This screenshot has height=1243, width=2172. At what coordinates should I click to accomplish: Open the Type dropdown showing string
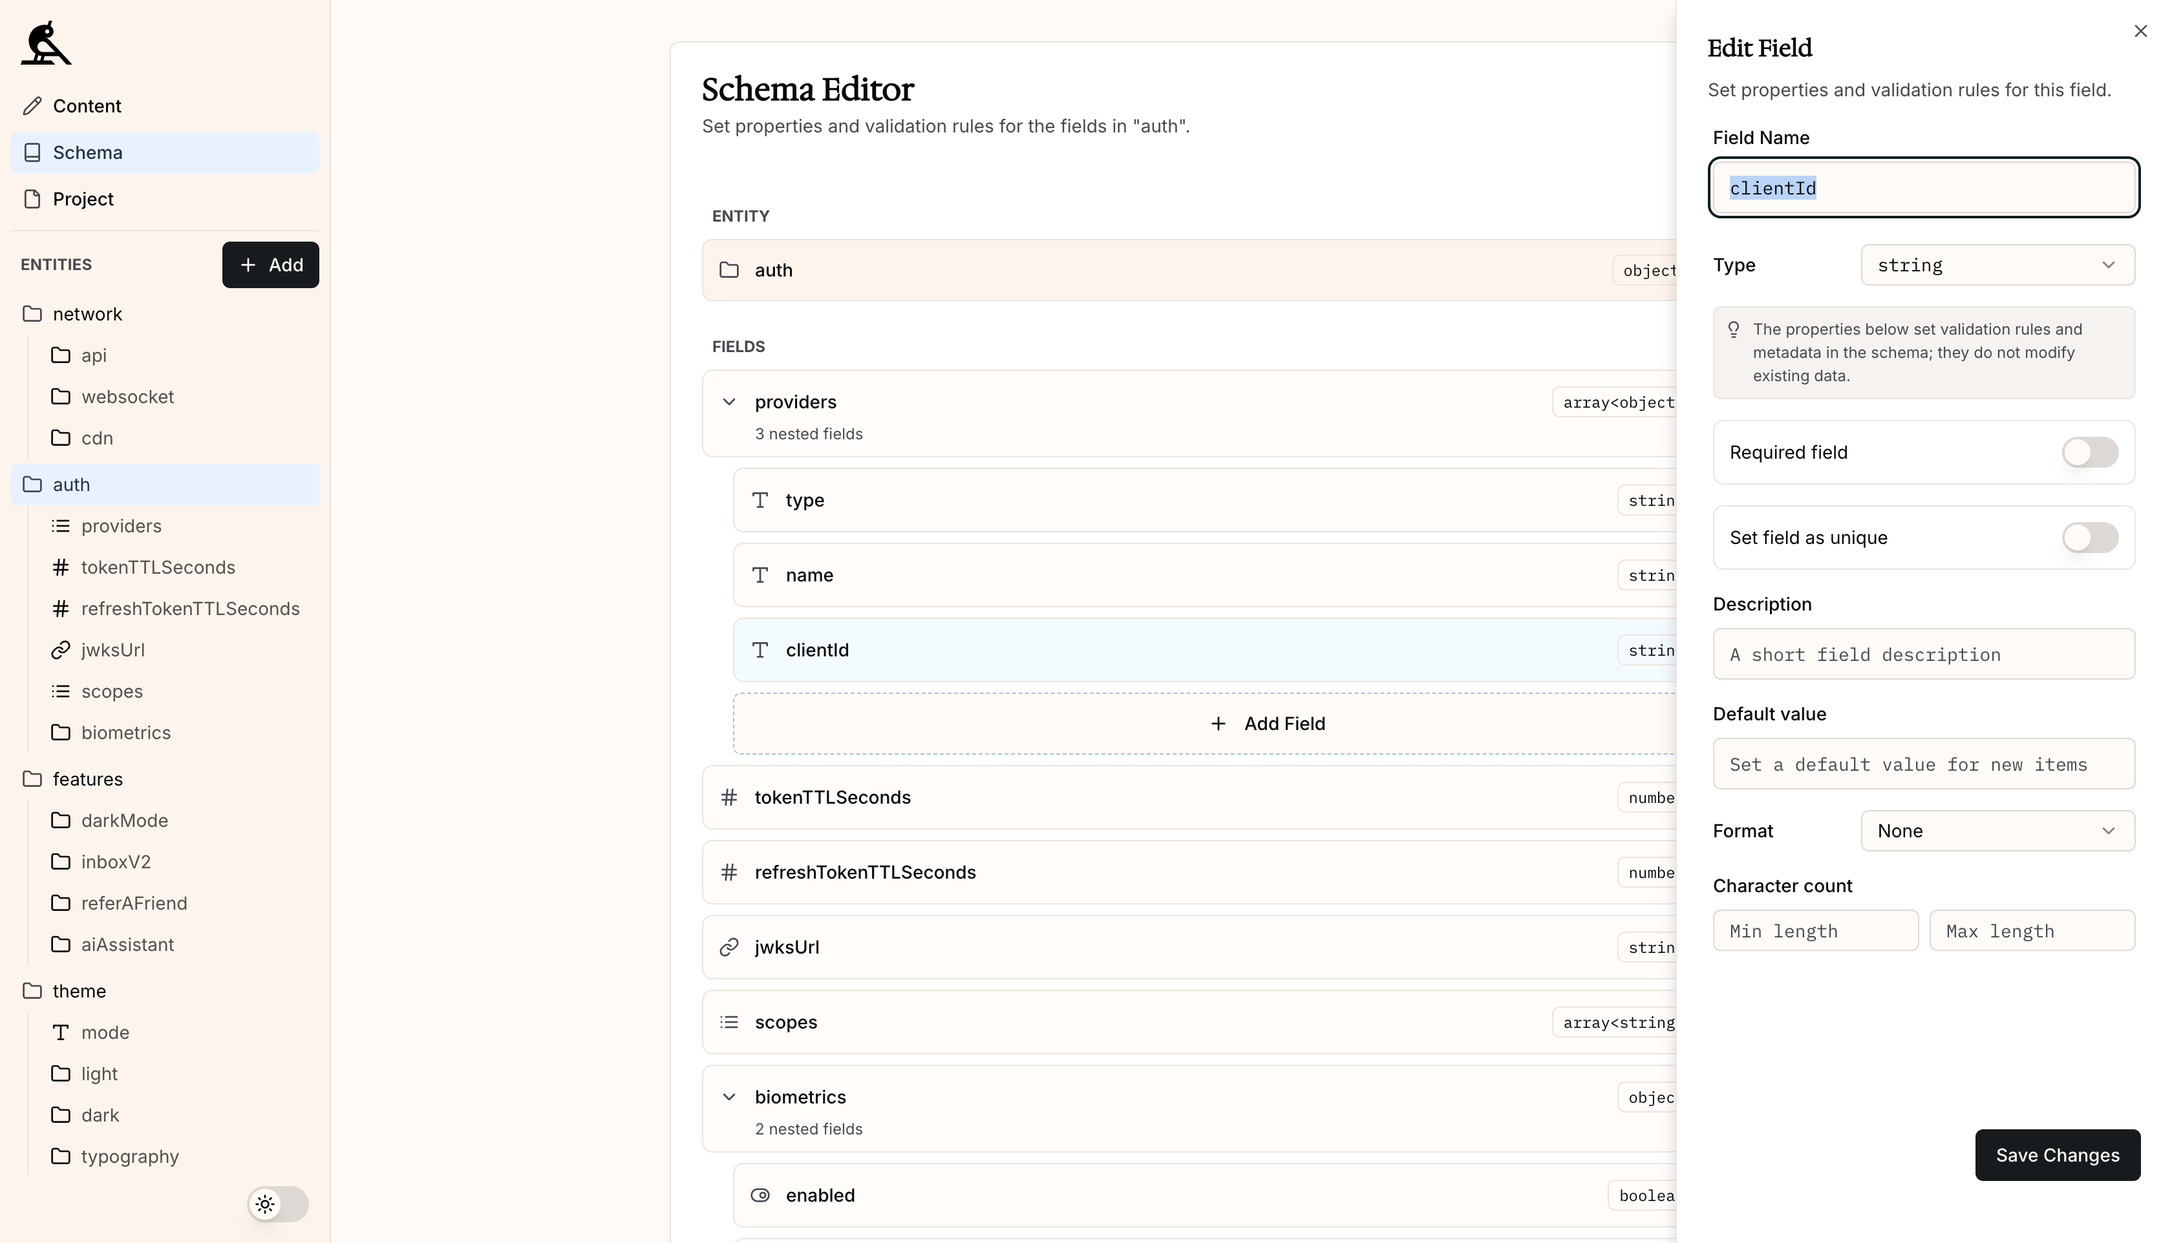(x=1997, y=265)
